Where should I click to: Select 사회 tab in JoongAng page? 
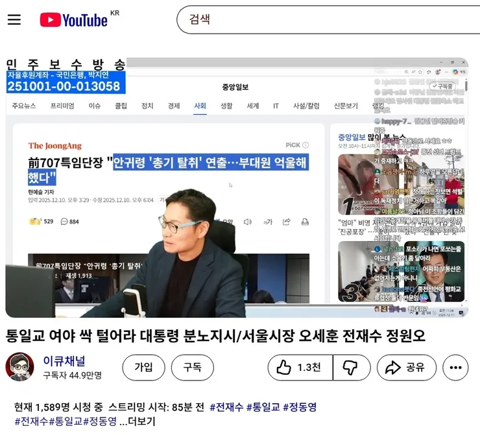(x=200, y=106)
